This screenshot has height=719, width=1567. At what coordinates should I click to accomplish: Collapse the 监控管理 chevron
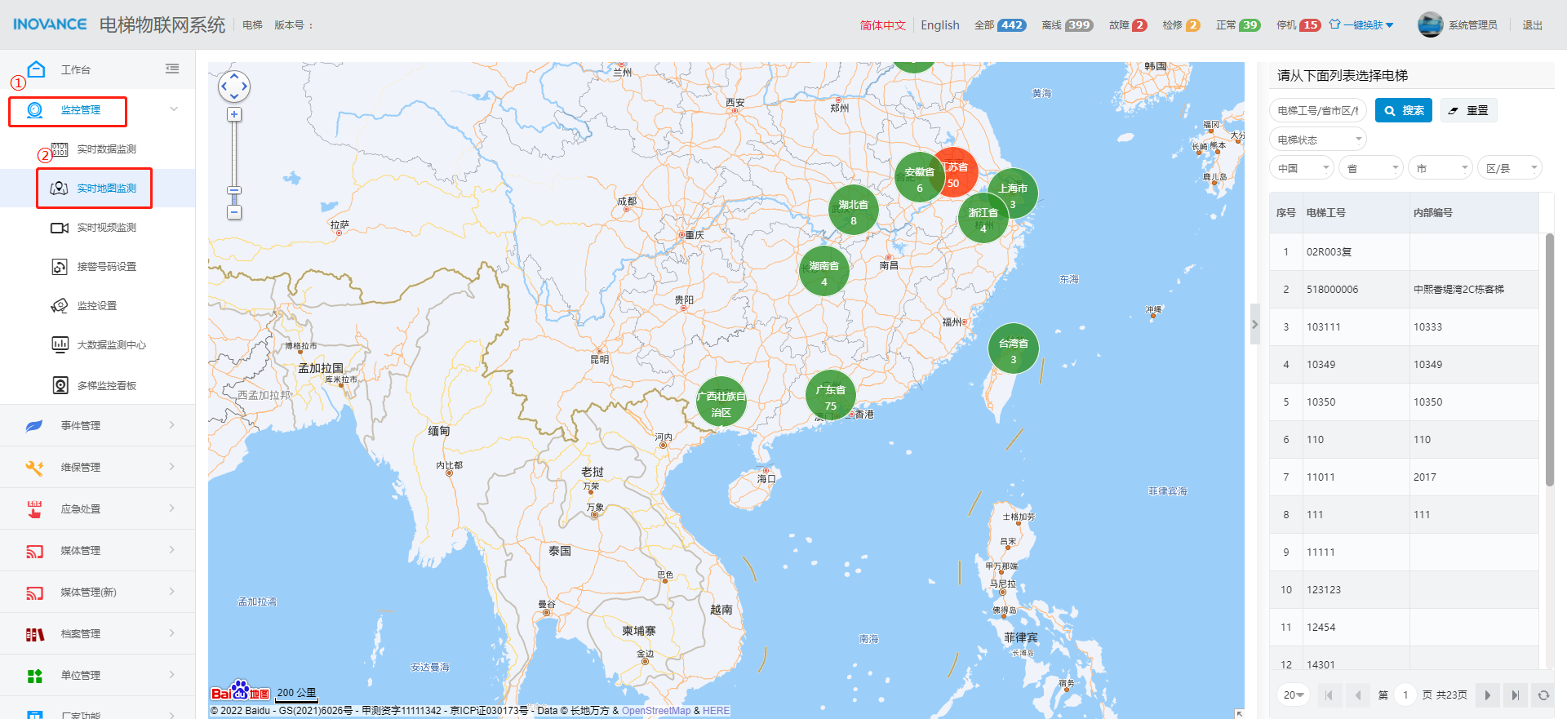pos(174,109)
